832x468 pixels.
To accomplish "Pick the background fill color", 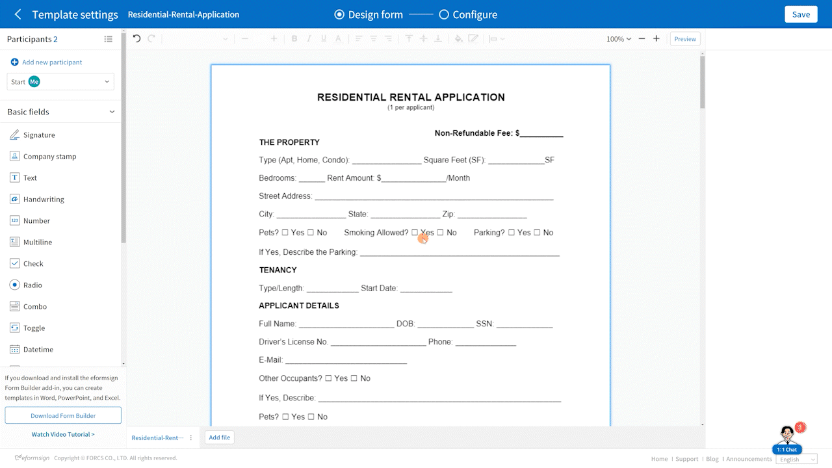I will coord(458,39).
